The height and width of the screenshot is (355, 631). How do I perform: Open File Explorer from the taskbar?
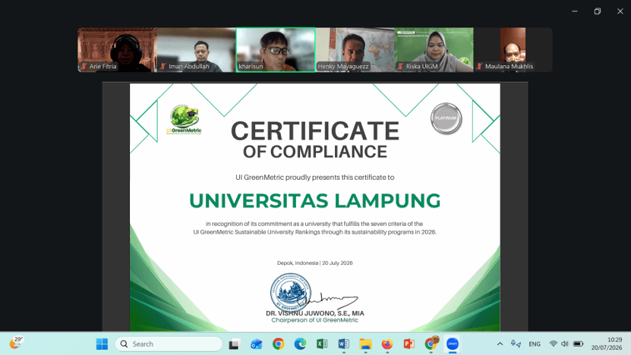[x=365, y=344]
